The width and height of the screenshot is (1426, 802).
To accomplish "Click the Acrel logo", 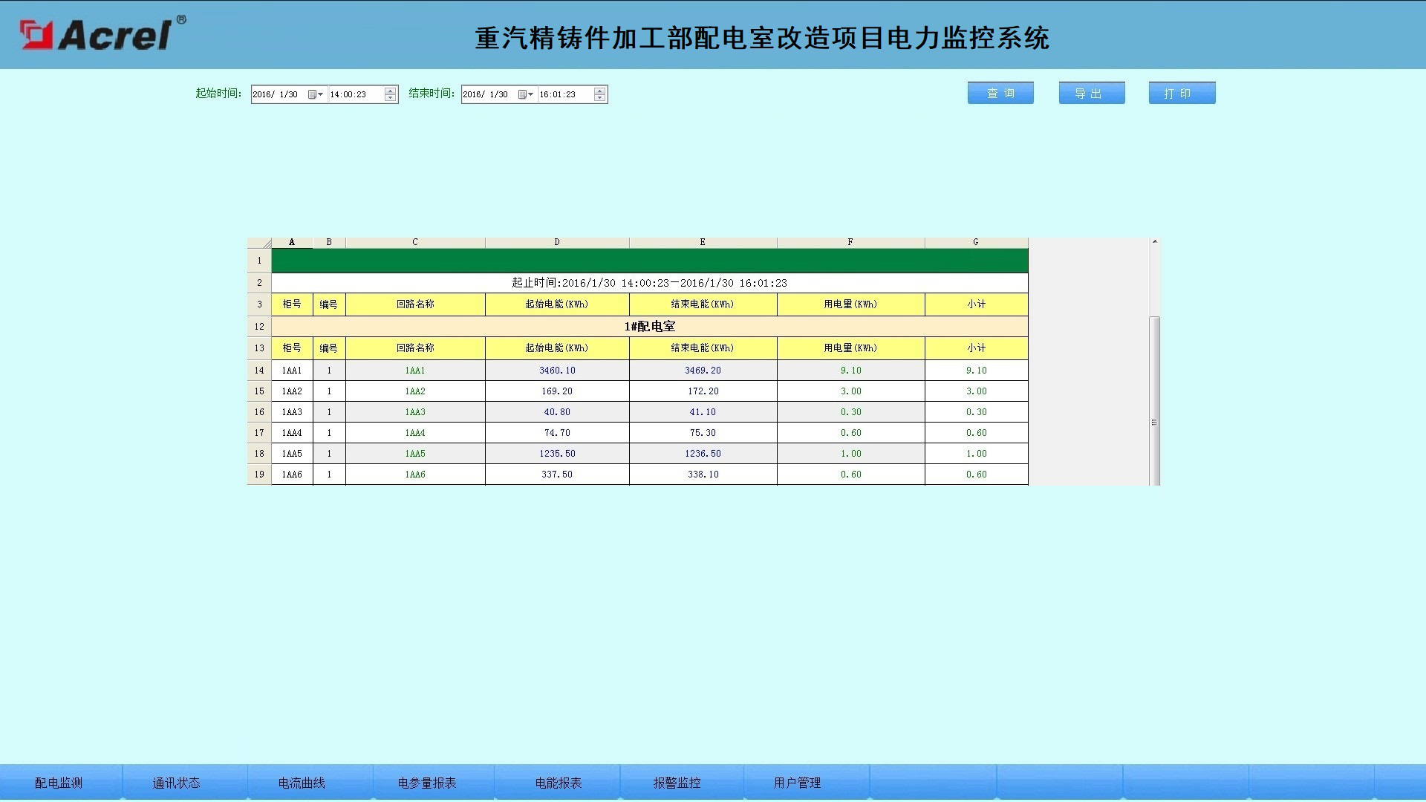I will [102, 34].
